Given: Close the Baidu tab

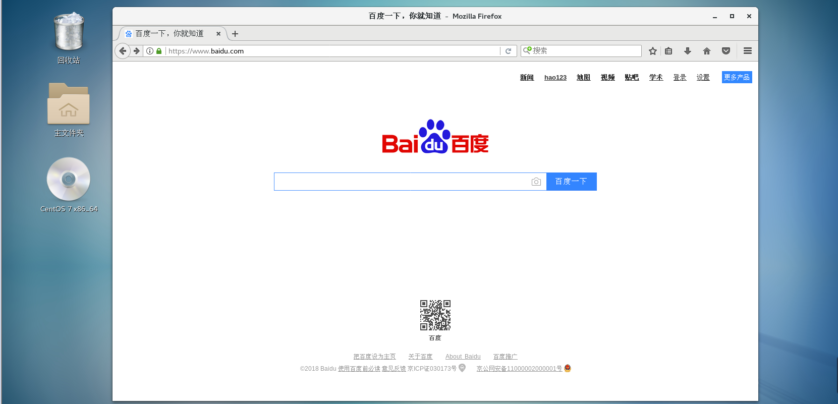Looking at the screenshot, I should 218,34.
